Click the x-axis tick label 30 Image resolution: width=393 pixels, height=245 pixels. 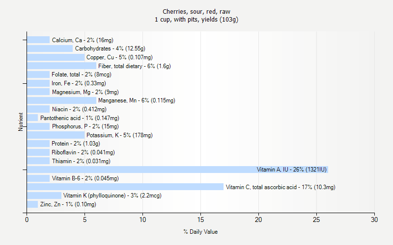(x=374, y=220)
